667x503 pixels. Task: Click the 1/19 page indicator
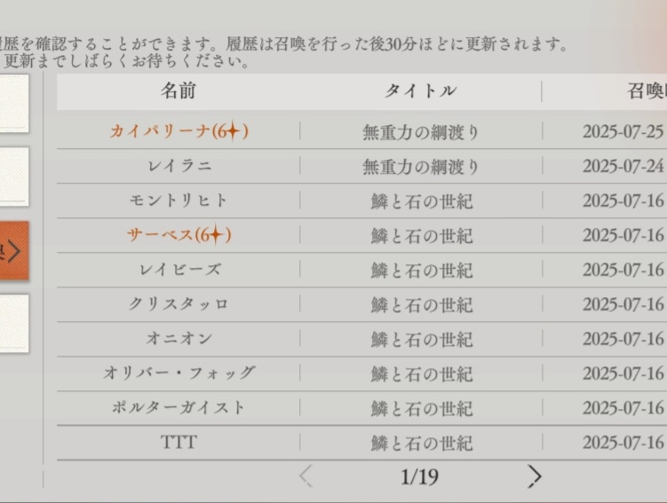click(x=419, y=476)
